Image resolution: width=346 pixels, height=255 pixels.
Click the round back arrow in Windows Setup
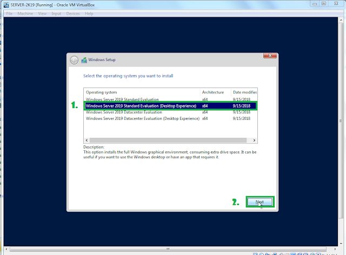pos(74,60)
